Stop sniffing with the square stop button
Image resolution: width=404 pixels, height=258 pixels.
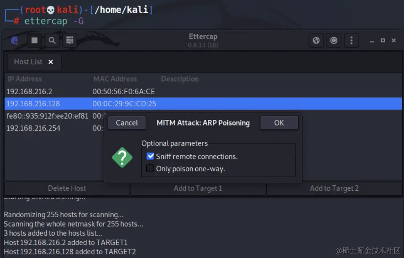[35, 40]
